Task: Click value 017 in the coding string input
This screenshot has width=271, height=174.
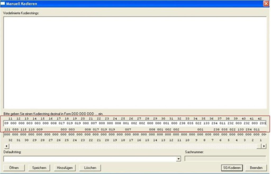Action: point(61,123)
